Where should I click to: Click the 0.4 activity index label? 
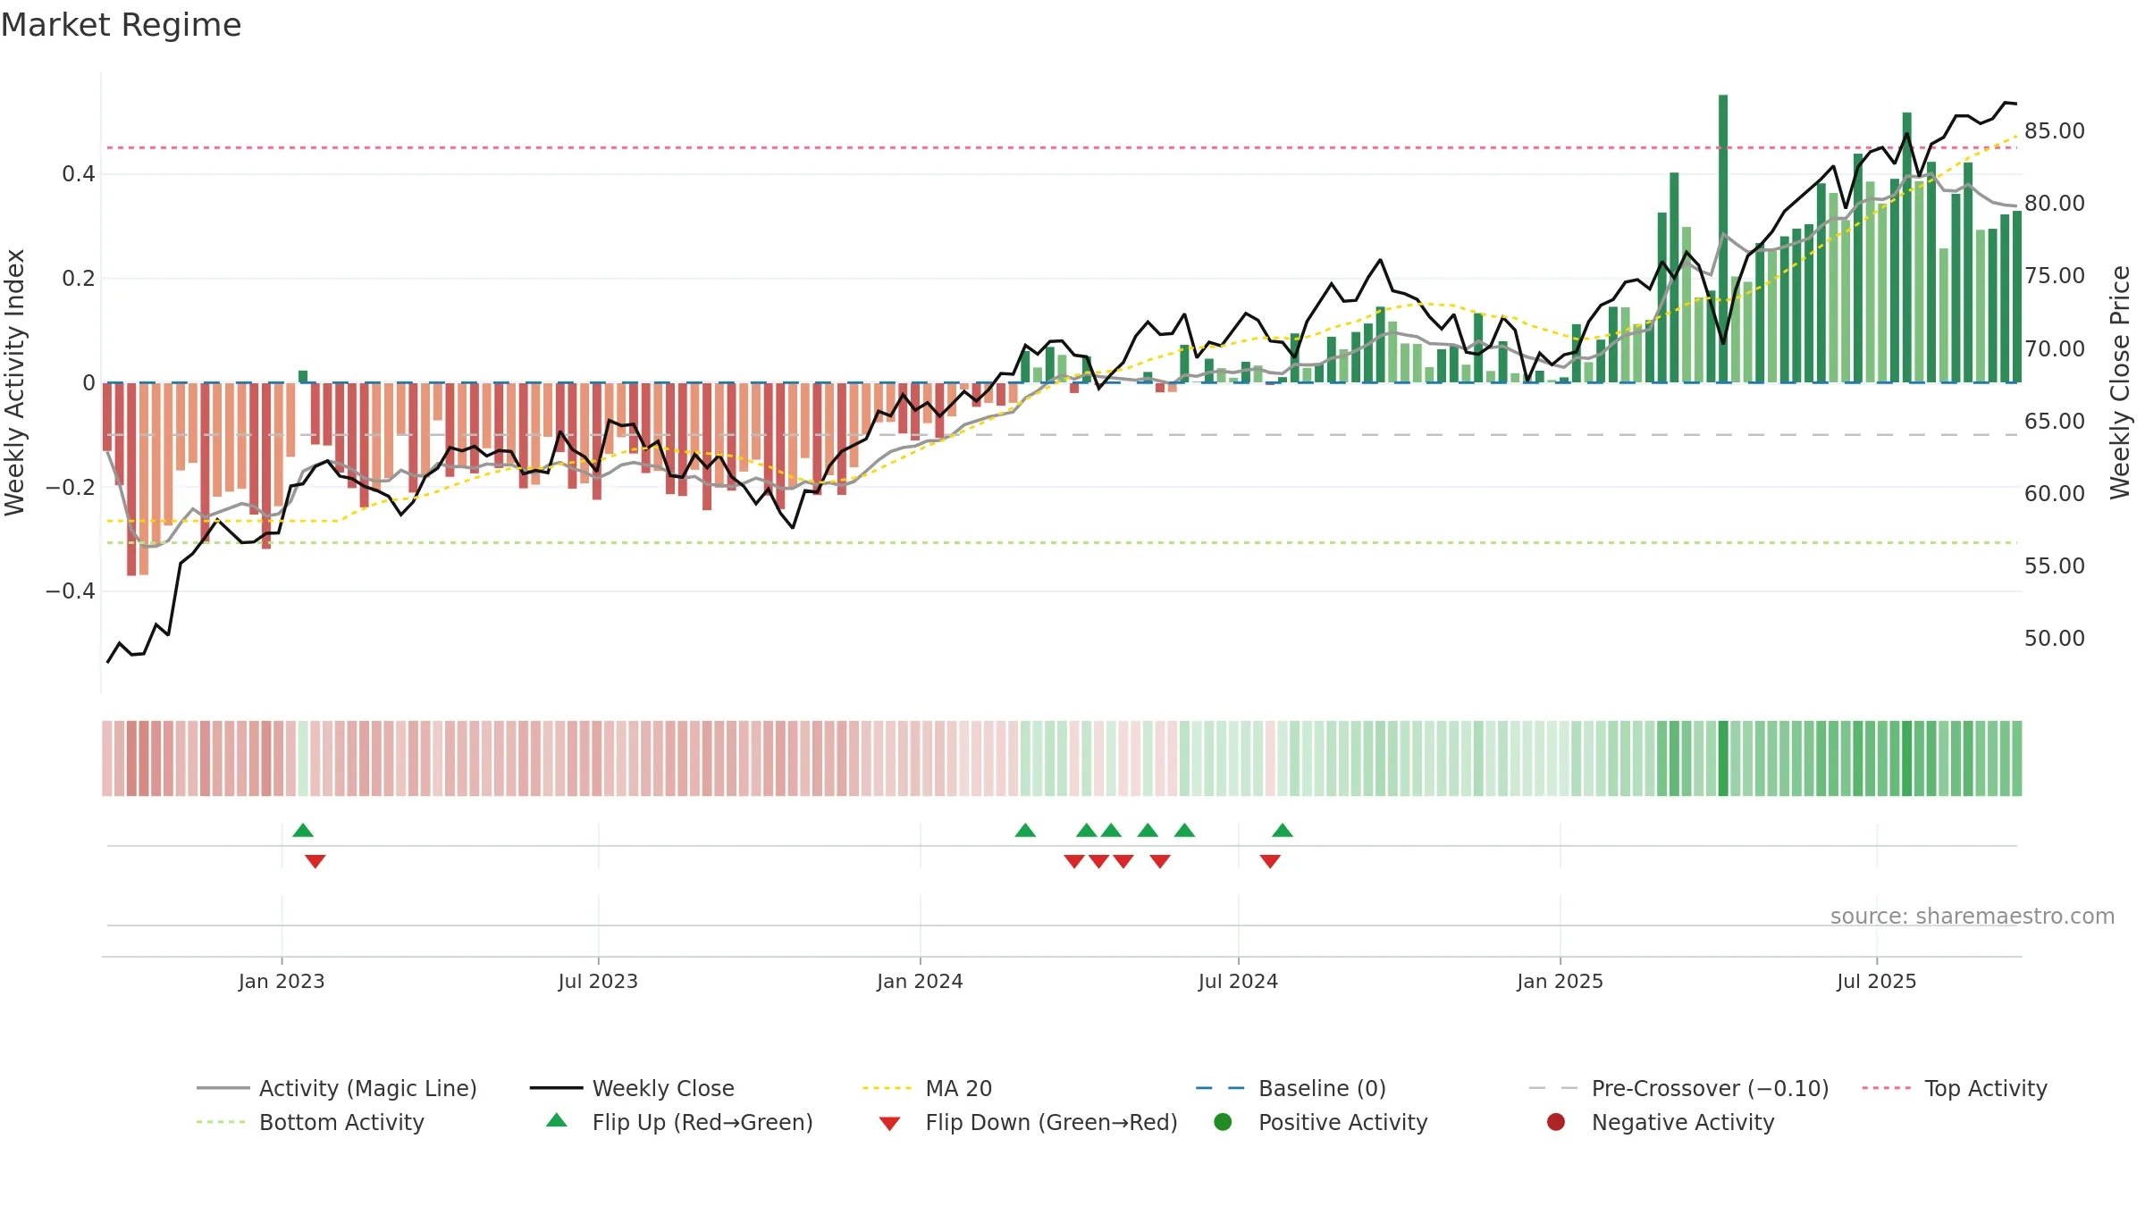click(x=79, y=174)
